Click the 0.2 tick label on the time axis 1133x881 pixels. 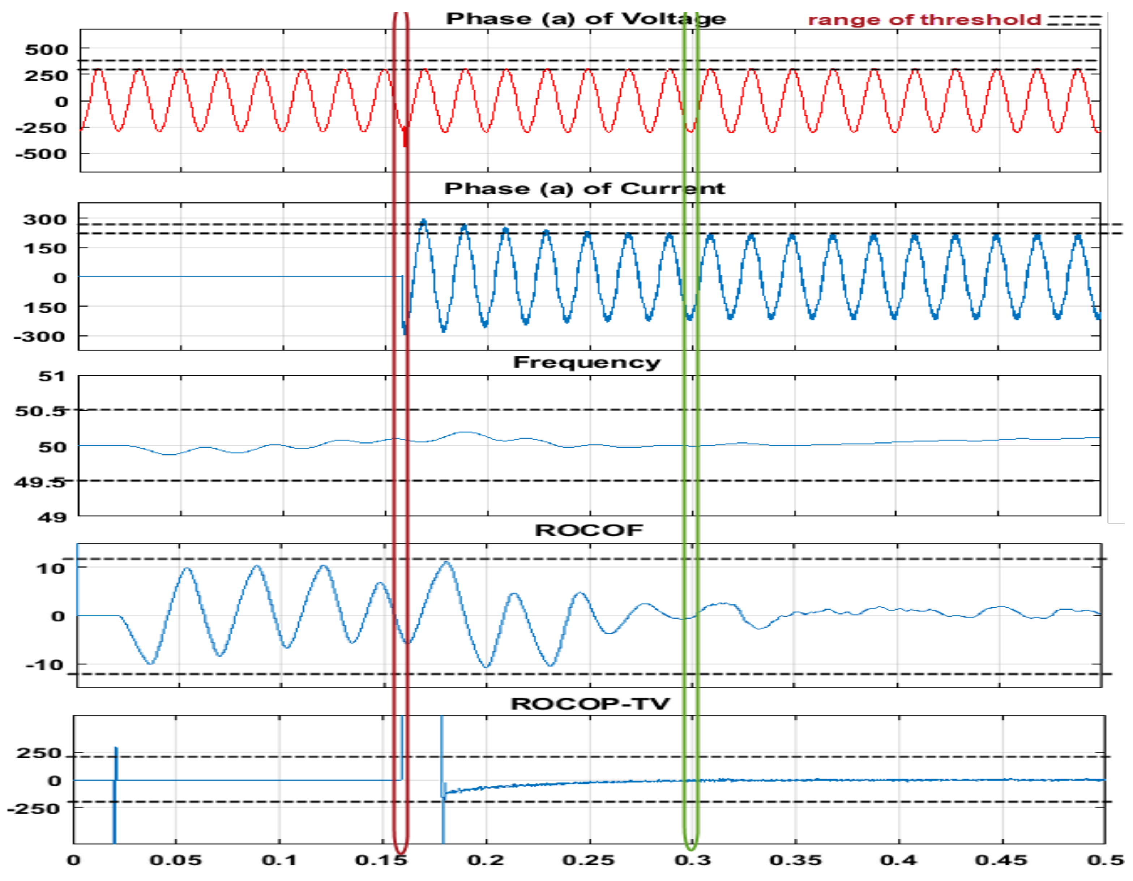[486, 860]
